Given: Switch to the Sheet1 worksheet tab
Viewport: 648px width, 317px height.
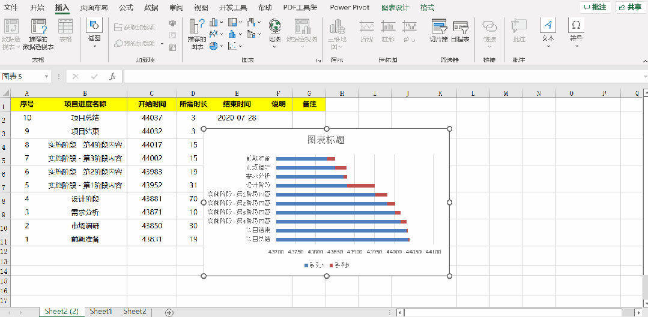Looking at the screenshot, I should pyautogui.click(x=101, y=312).
